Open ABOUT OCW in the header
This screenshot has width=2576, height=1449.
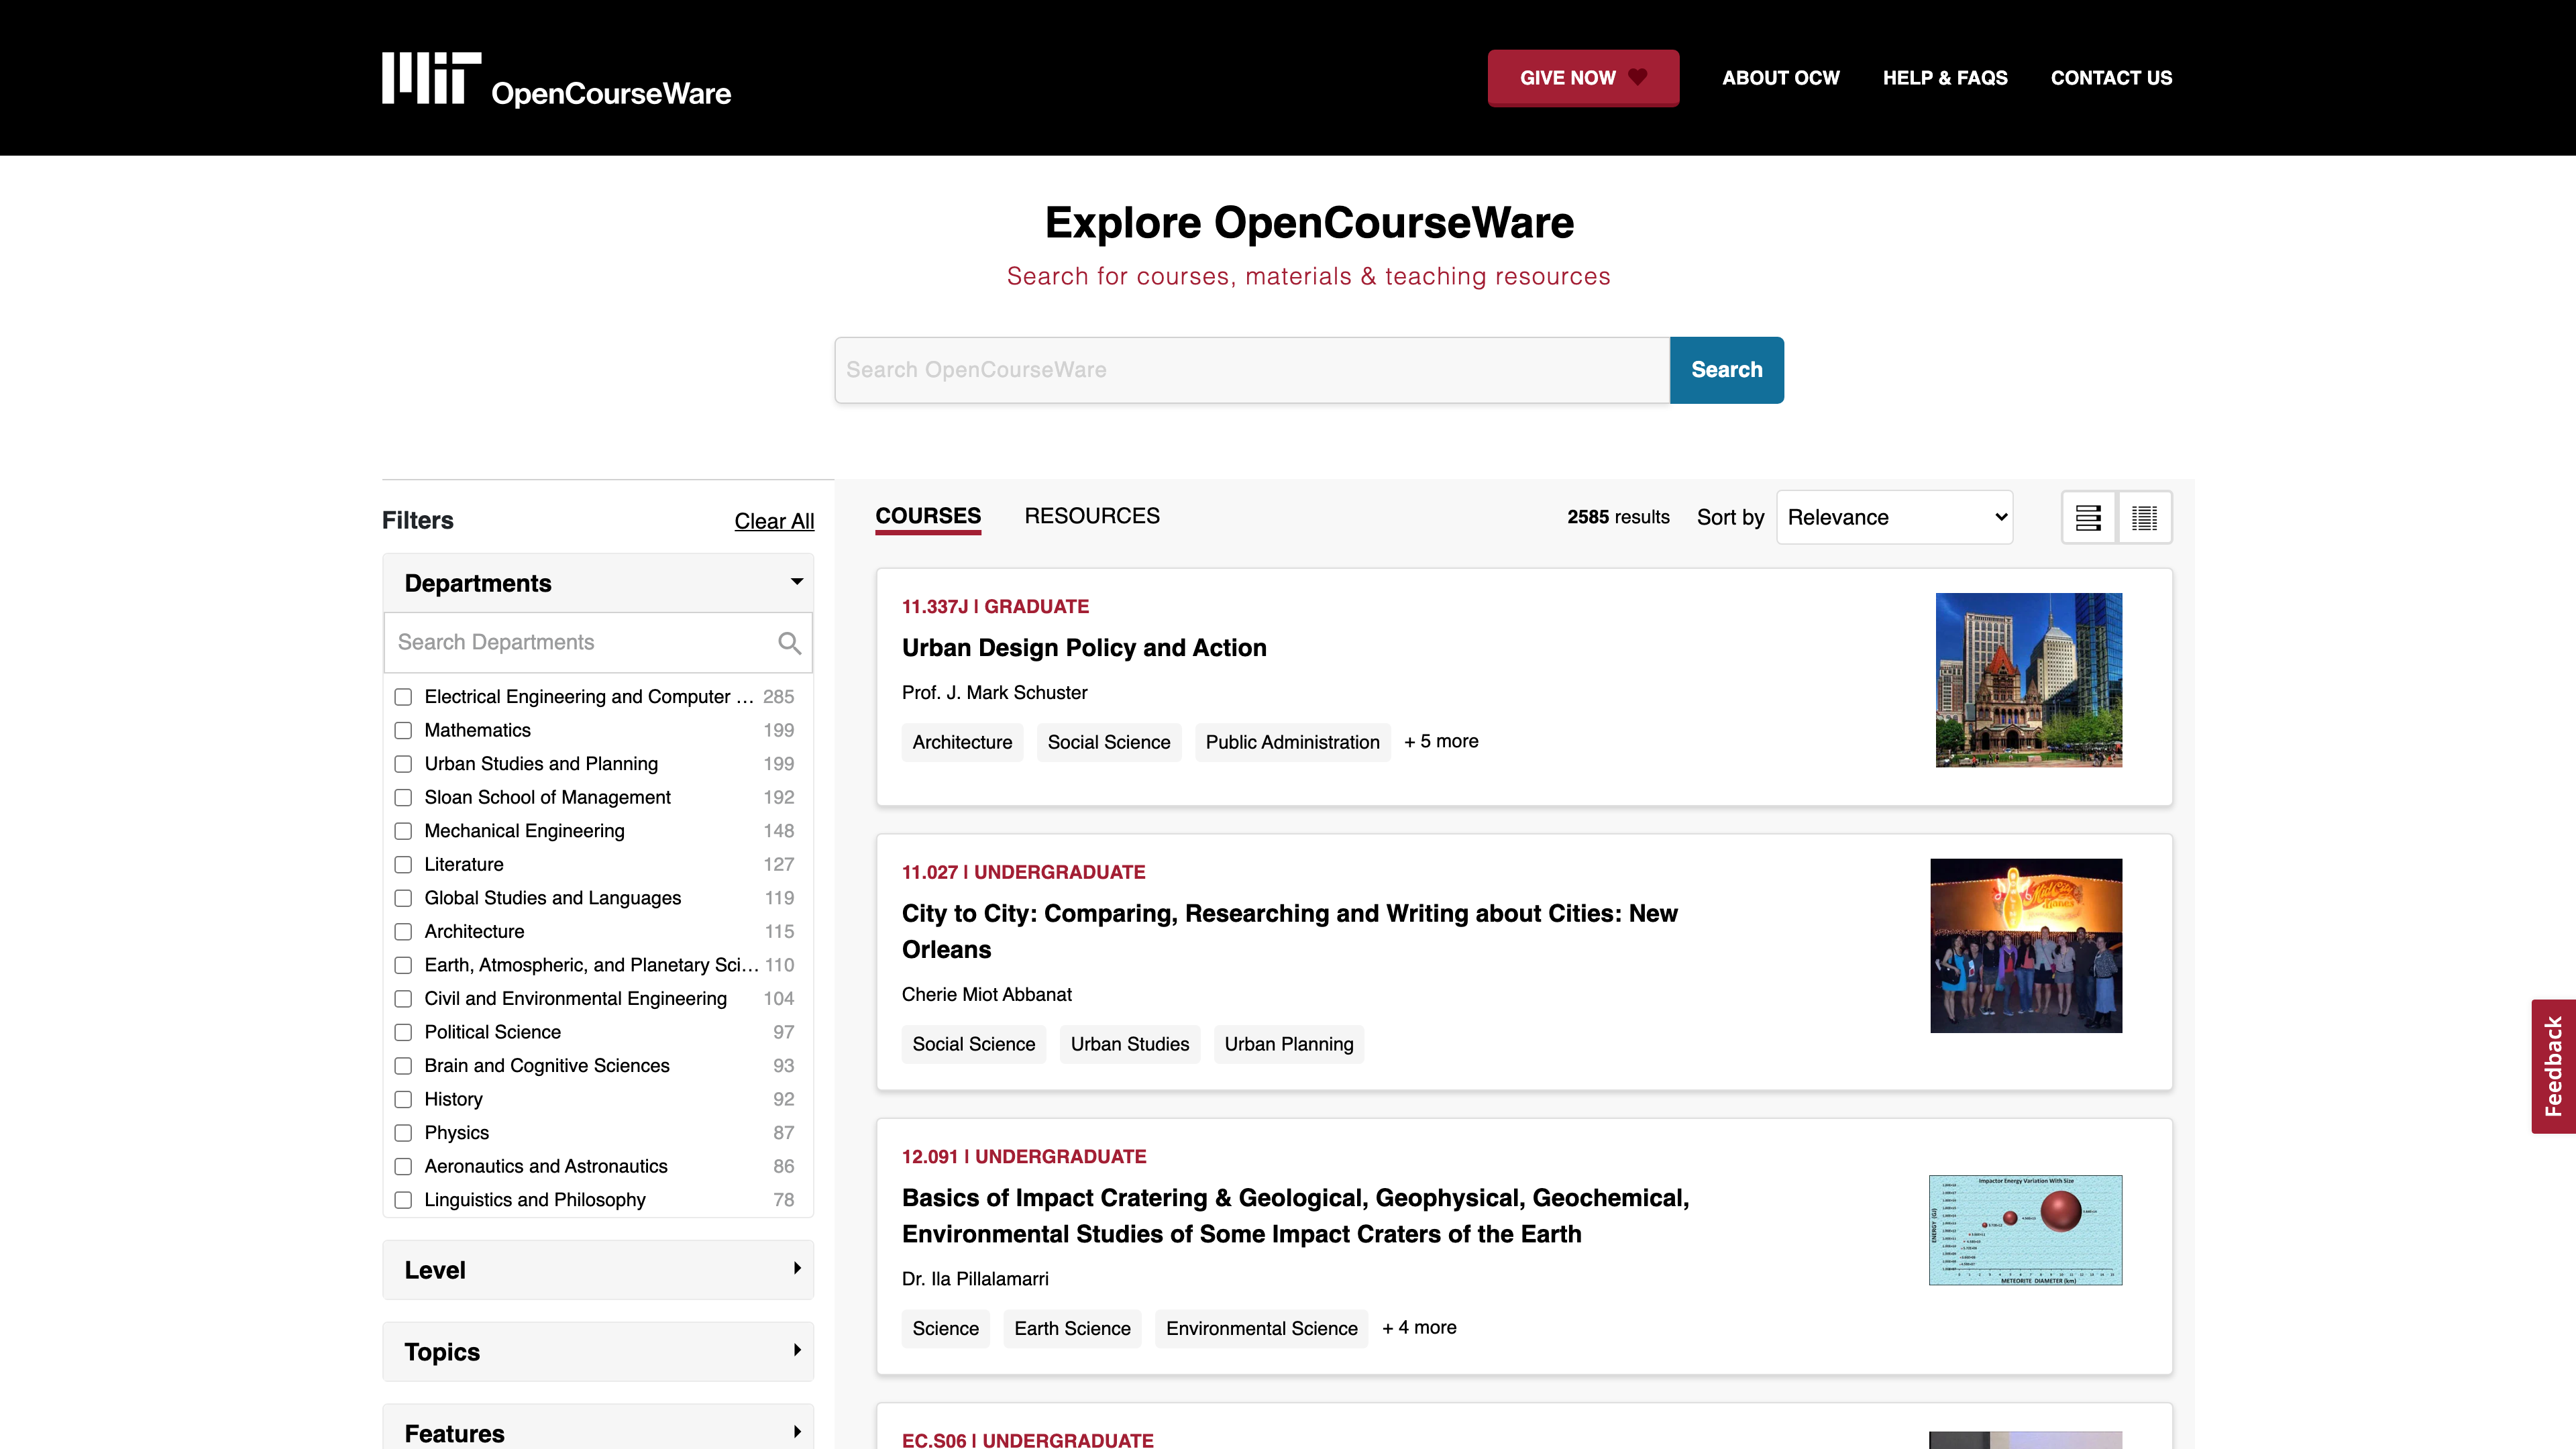1781,78
